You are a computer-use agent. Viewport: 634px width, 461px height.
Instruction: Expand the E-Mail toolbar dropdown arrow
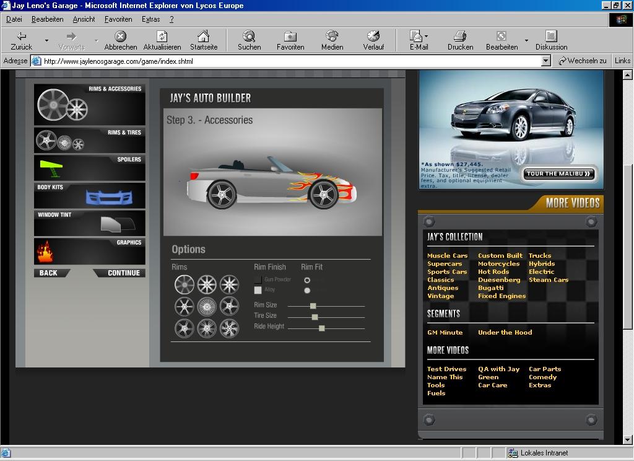(427, 37)
